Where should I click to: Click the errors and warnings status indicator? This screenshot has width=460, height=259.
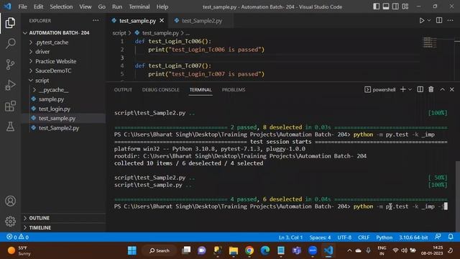pos(17,237)
